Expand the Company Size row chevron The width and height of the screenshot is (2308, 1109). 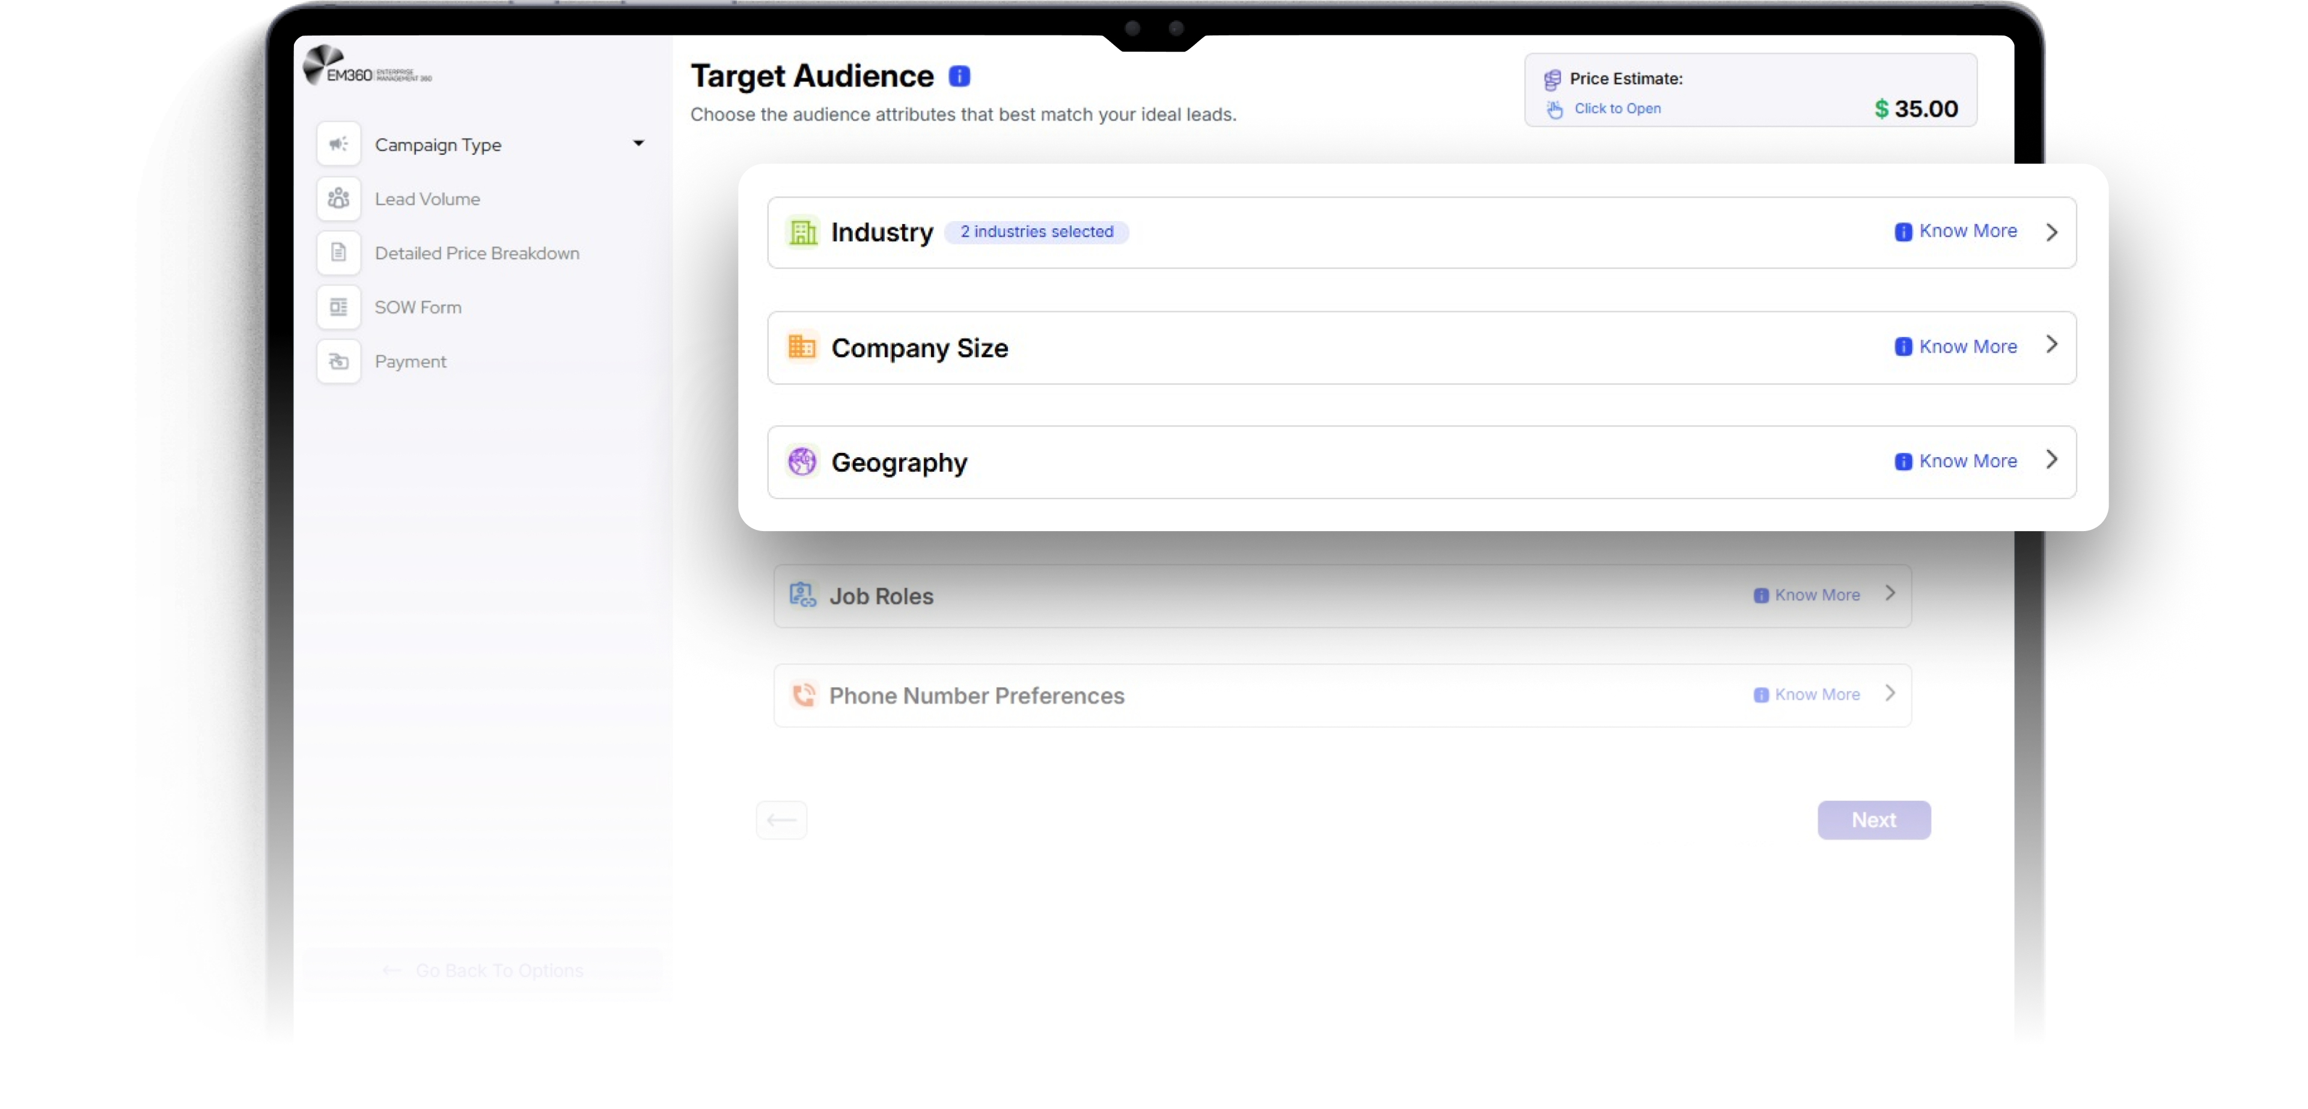2051,345
